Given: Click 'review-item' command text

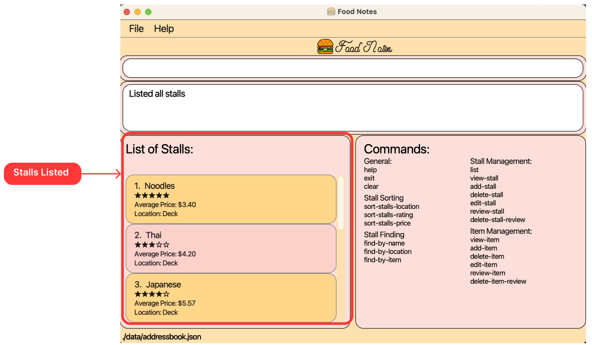Looking at the screenshot, I should [487, 273].
